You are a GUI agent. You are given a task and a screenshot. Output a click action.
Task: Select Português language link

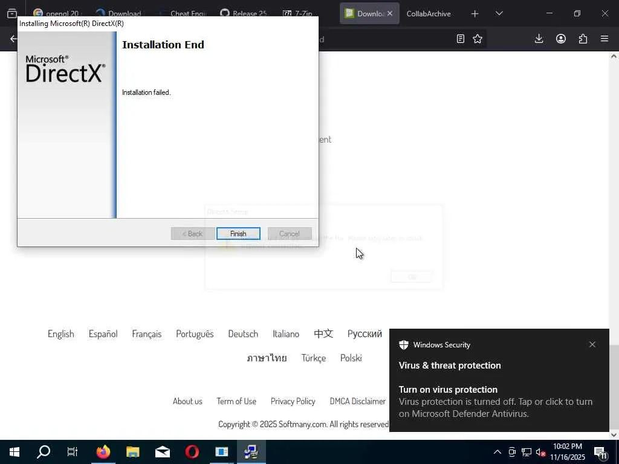195,333
